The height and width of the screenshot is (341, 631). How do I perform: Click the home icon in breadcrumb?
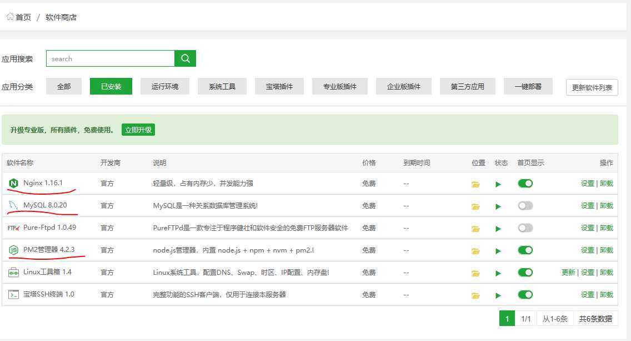[10, 17]
